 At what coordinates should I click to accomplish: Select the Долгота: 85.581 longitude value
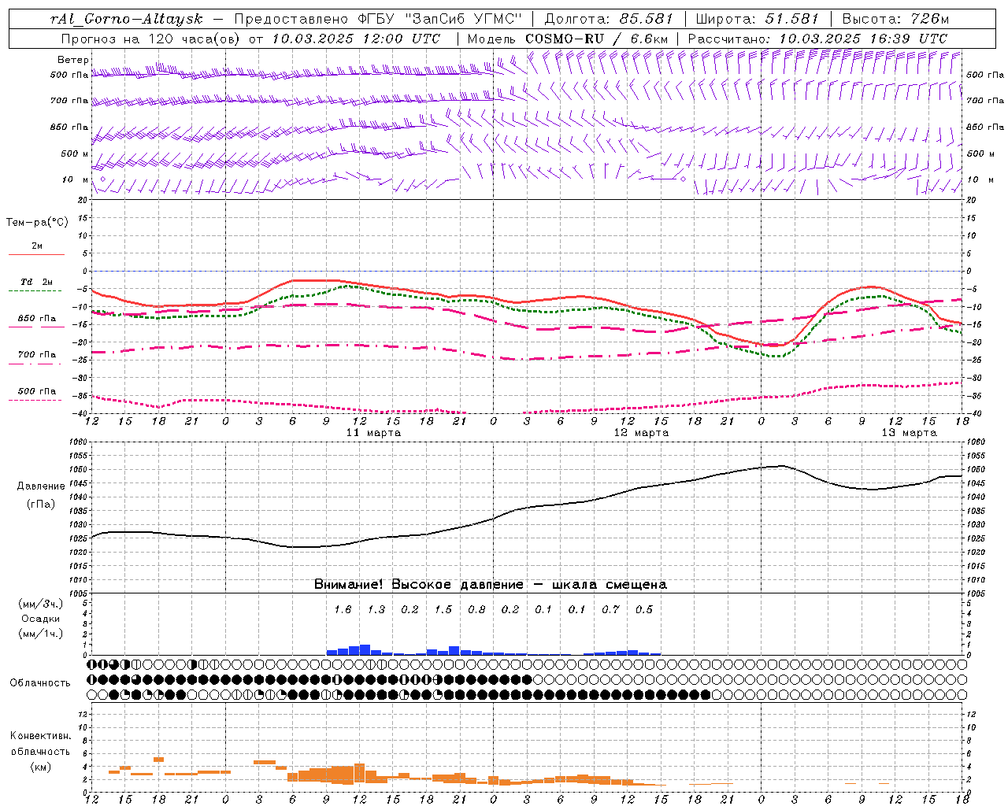[609, 19]
